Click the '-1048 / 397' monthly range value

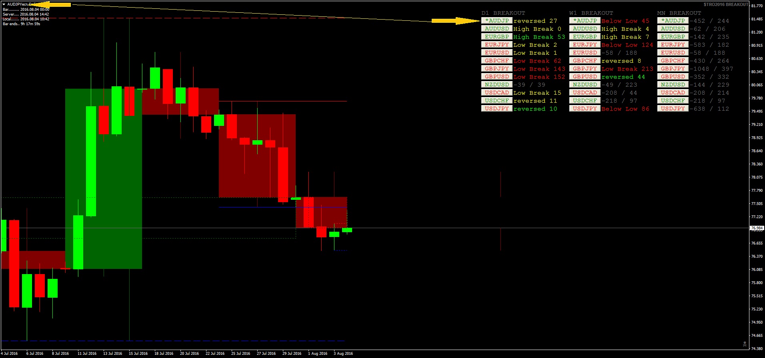point(711,69)
